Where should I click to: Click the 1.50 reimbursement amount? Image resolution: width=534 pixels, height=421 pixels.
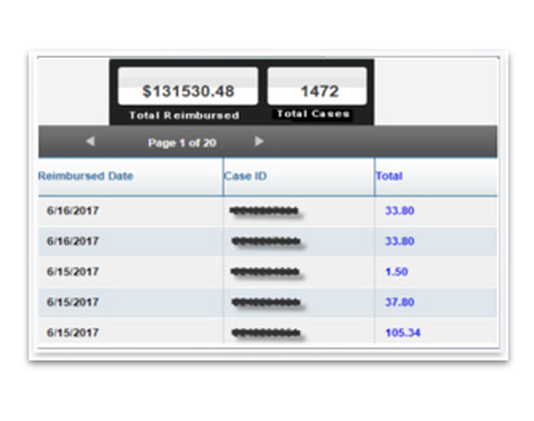[396, 272]
